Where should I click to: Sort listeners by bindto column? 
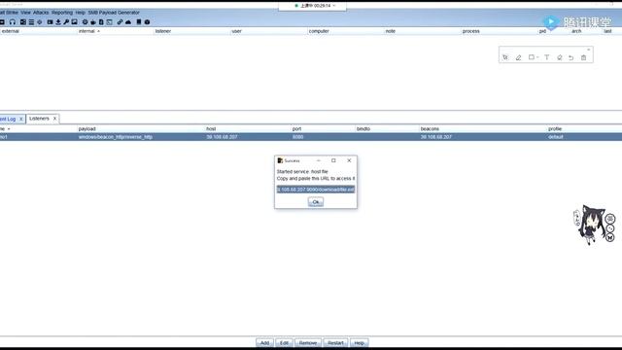click(363, 129)
